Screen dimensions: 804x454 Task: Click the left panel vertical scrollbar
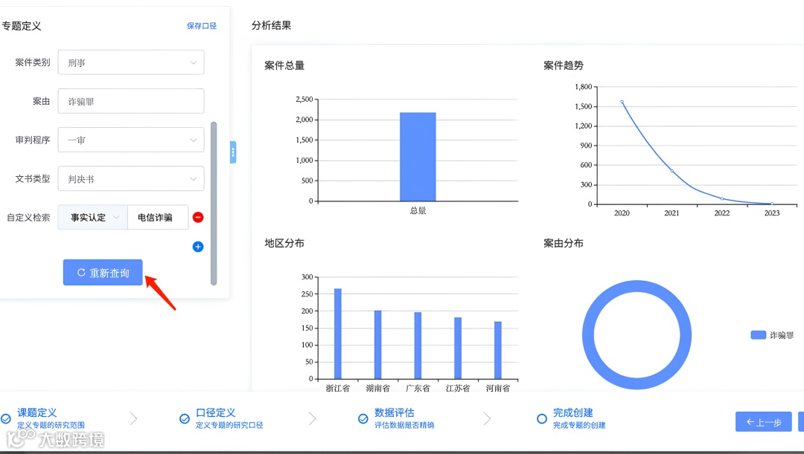214,203
